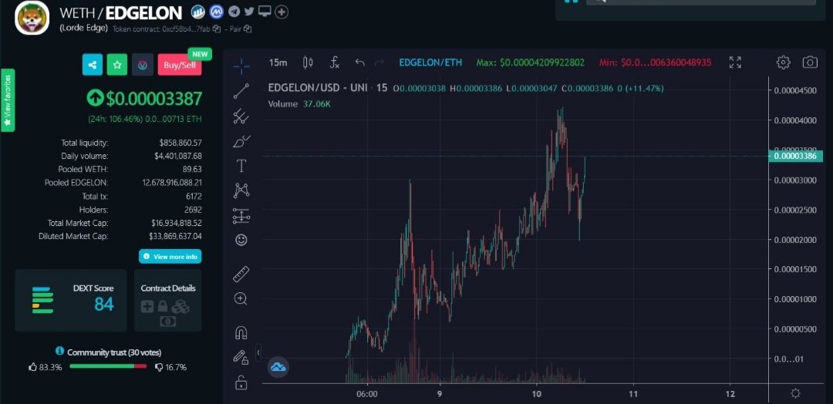
Task: Open the candlestick chart type menu
Action: (308, 62)
